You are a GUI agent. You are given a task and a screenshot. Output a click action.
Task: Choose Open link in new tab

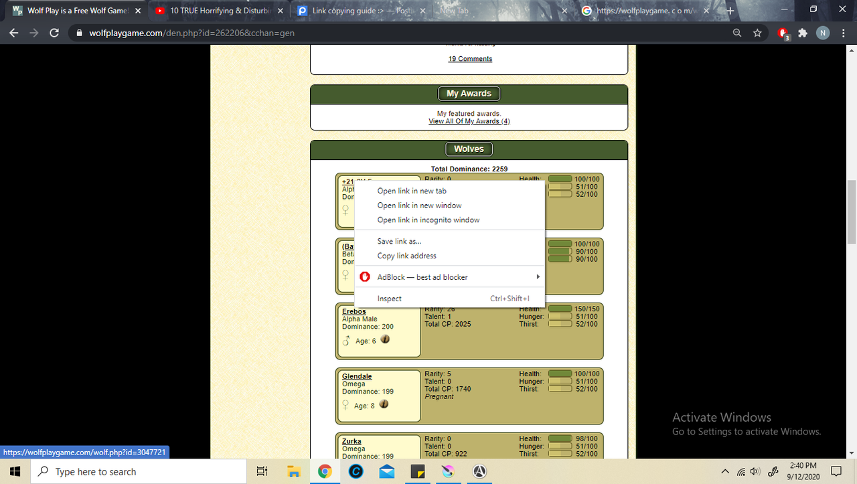(450, 191)
